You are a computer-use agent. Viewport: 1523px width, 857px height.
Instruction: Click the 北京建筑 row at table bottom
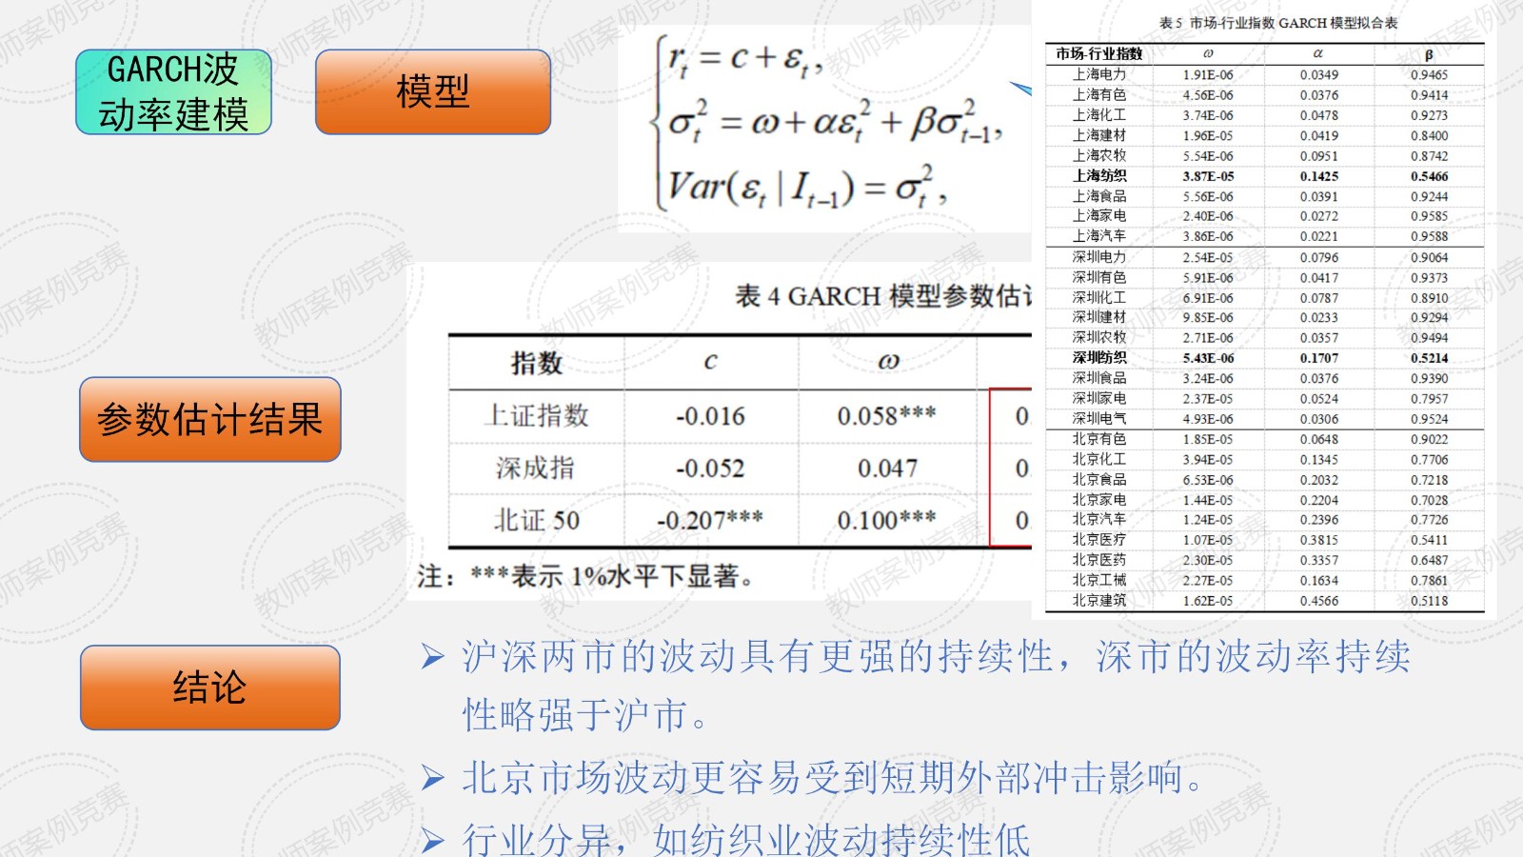click(1099, 601)
